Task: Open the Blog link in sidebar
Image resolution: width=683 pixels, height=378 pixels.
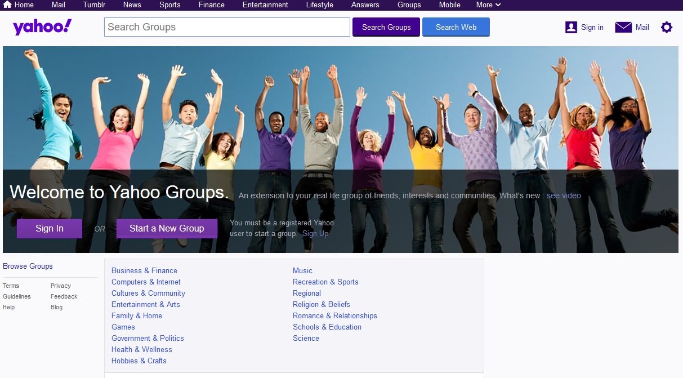Action: [57, 307]
